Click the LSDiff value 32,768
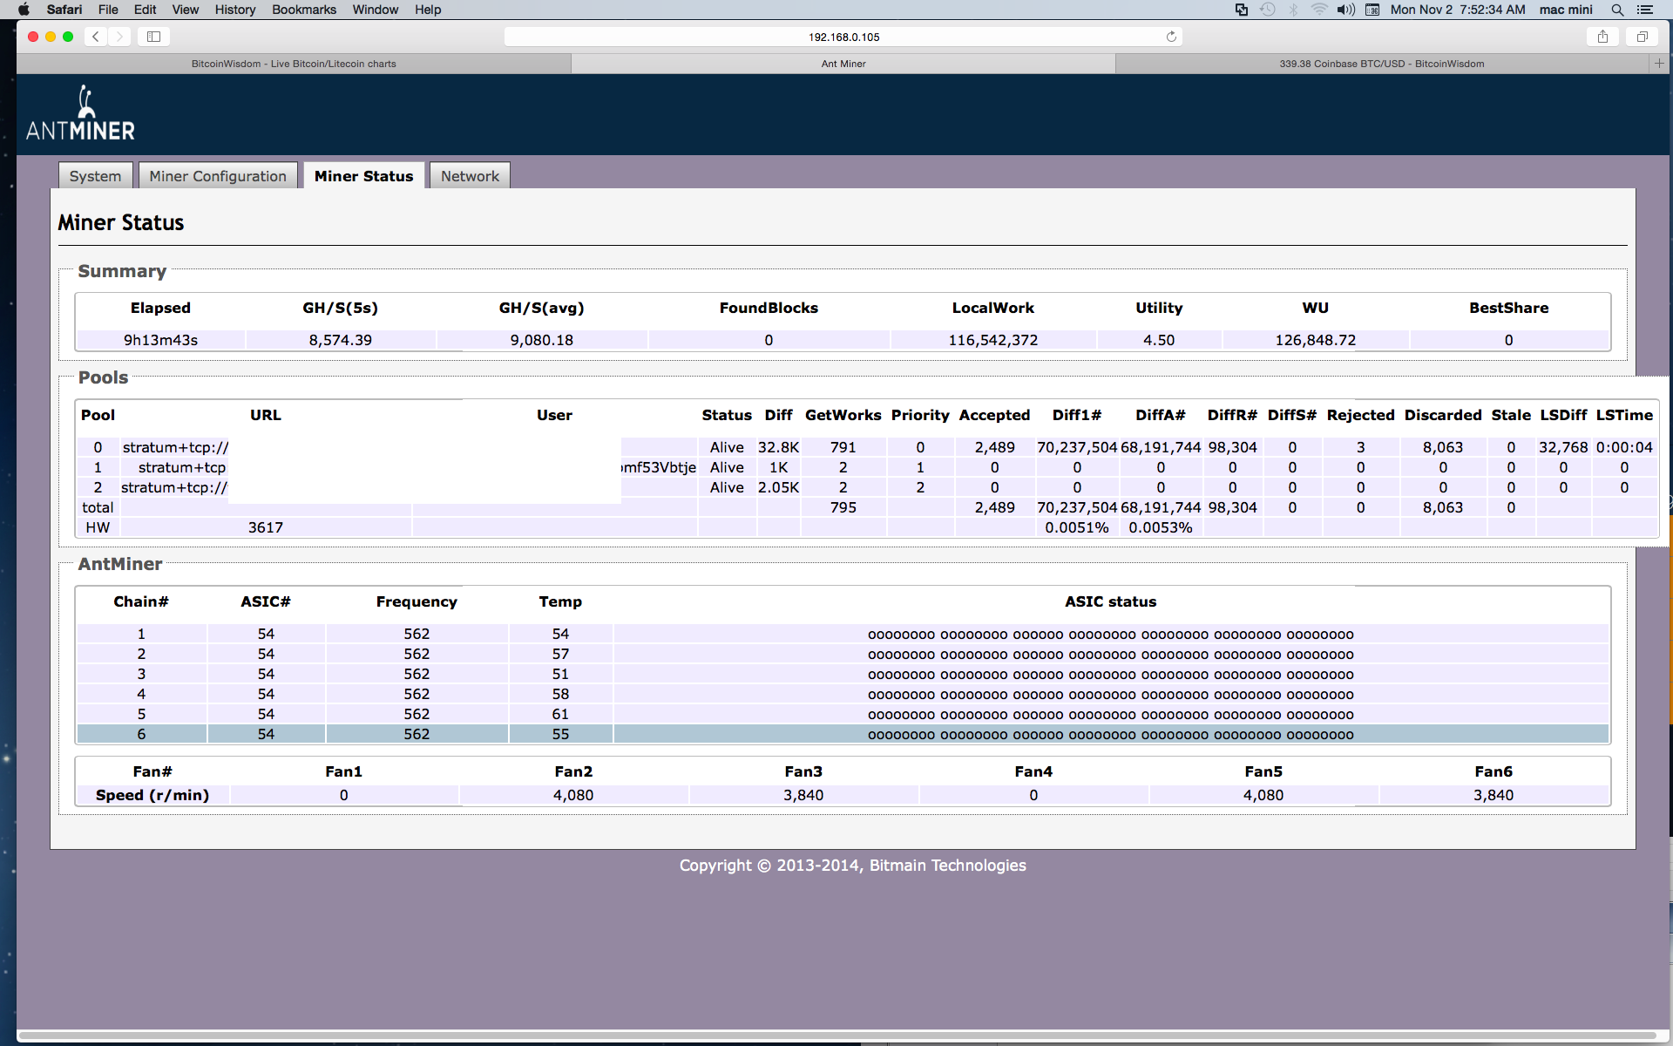The image size is (1673, 1046). pos(1563,447)
